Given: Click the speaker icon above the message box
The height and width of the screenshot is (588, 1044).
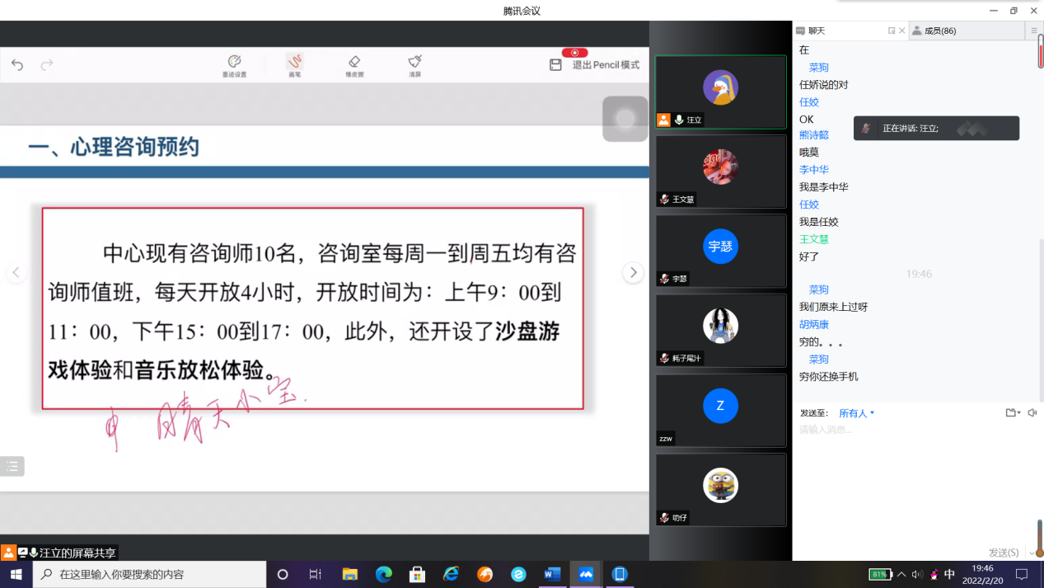Looking at the screenshot, I should coord(1032,413).
